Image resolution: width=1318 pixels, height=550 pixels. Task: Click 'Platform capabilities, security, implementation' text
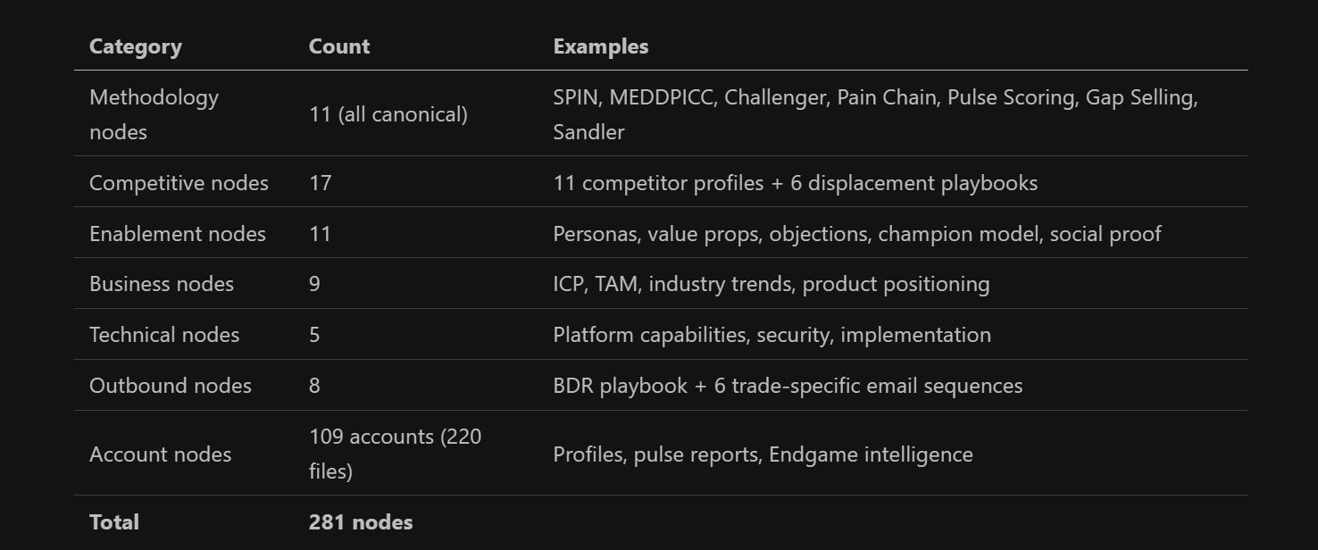[x=772, y=335]
